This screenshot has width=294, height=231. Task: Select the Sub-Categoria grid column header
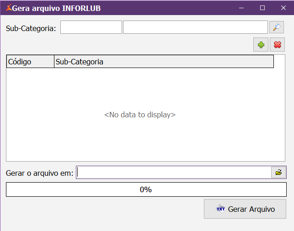point(163,62)
